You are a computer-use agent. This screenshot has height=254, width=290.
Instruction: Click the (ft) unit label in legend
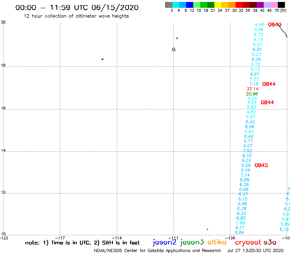point(283,10)
